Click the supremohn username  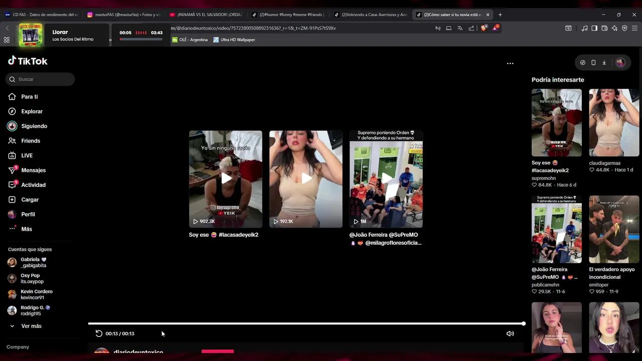[544, 178]
